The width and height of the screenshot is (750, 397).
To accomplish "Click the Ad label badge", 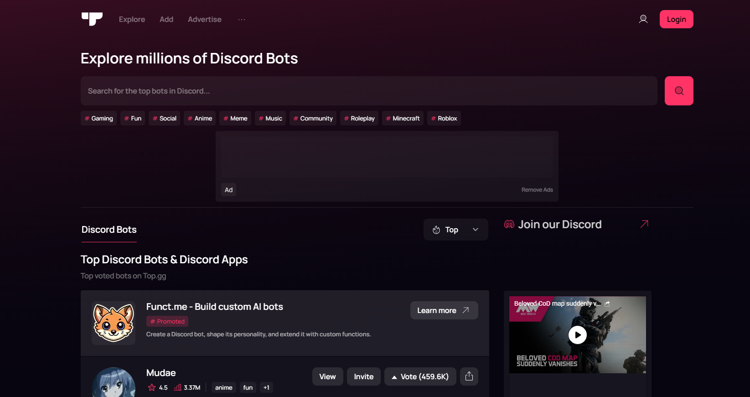I will (x=228, y=190).
